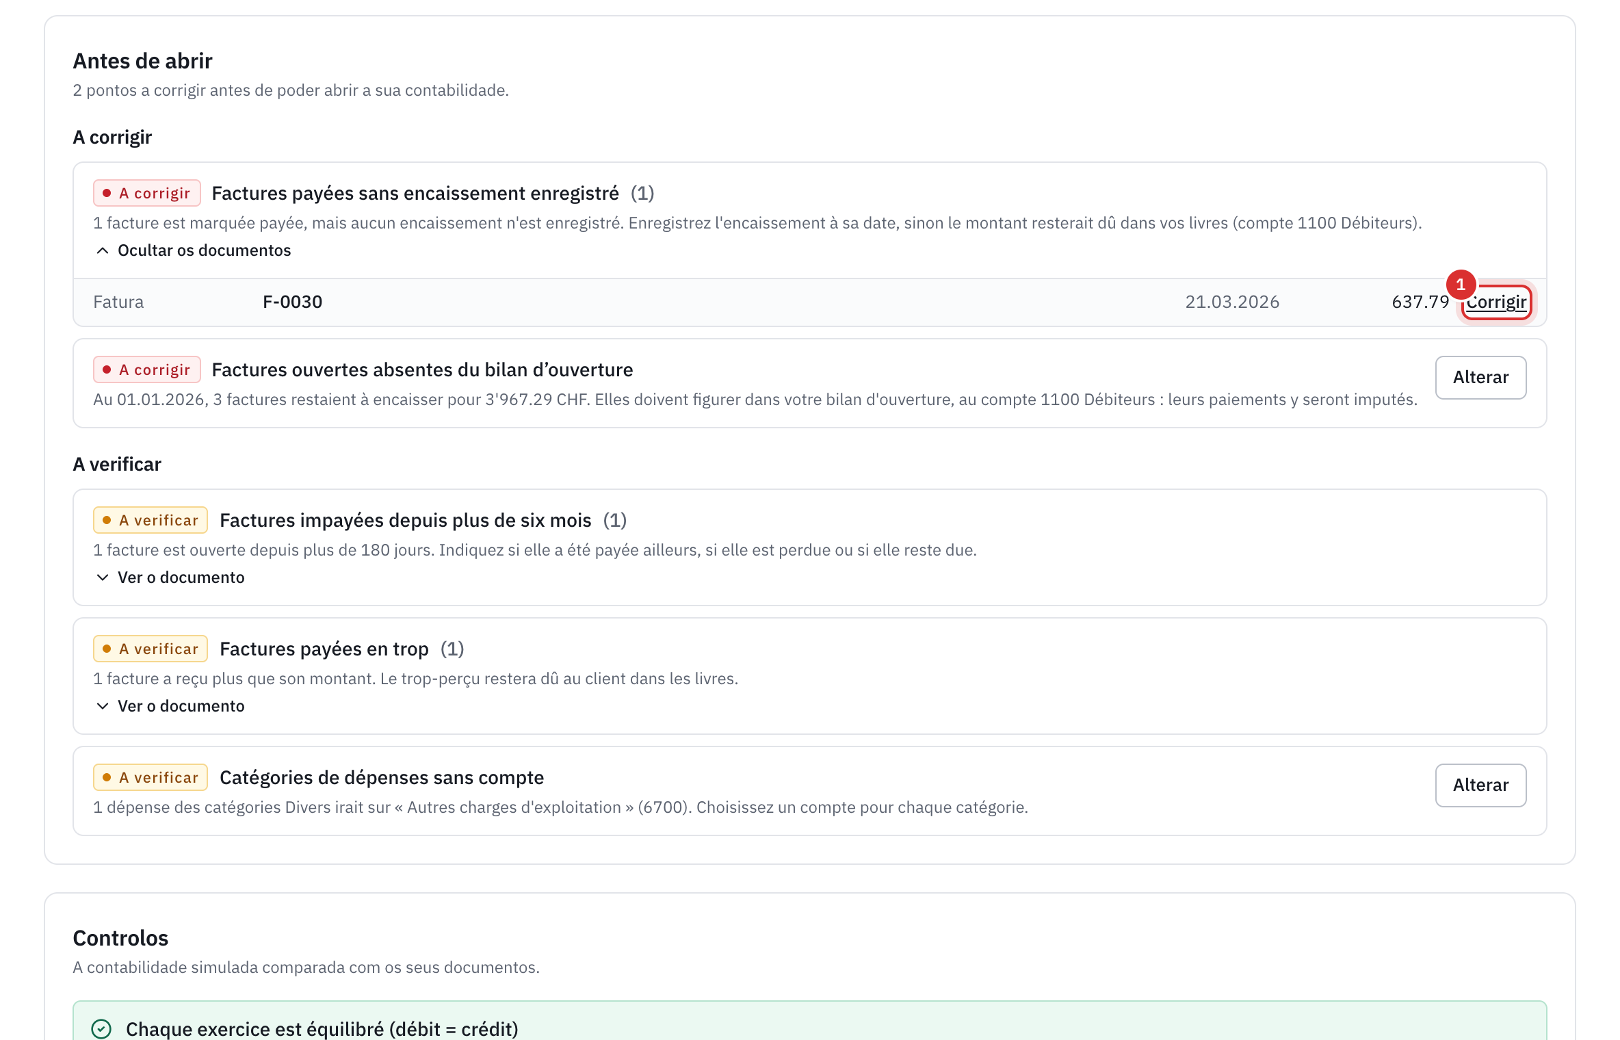This screenshot has height=1040, width=1620.
Task: Expand 'Ver o documento' under Factures payées en trop
Action: [170, 706]
